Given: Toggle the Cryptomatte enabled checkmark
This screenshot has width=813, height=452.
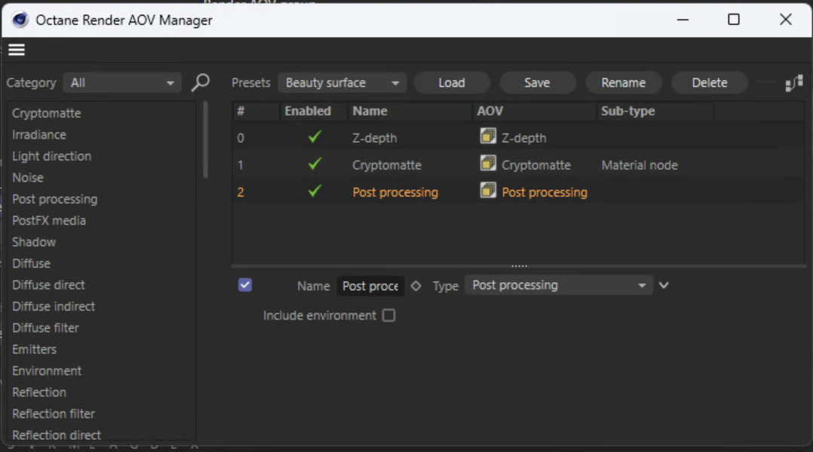Looking at the screenshot, I should coord(314,164).
